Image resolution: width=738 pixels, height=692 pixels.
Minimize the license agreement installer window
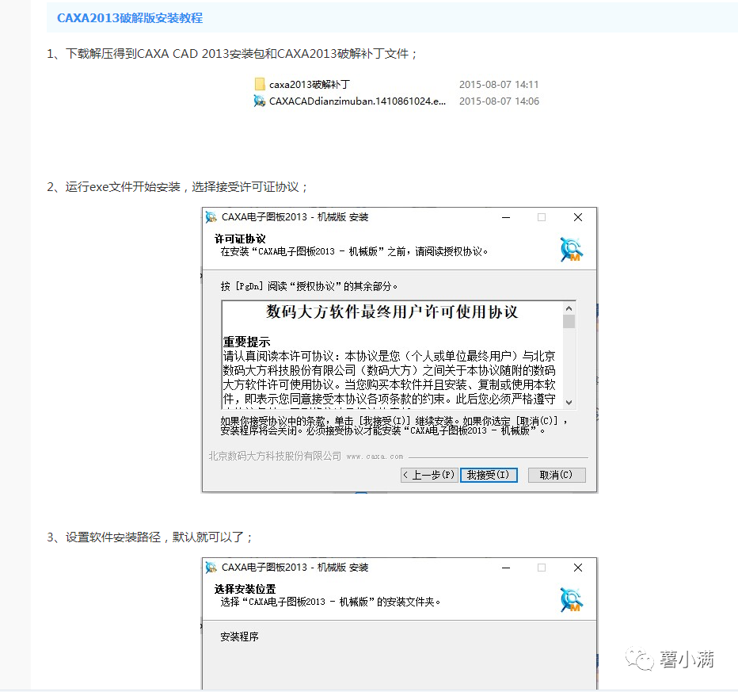pos(506,217)
